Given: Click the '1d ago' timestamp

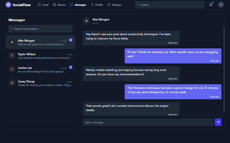Looking at the screenshot, I should coord(69,82).
